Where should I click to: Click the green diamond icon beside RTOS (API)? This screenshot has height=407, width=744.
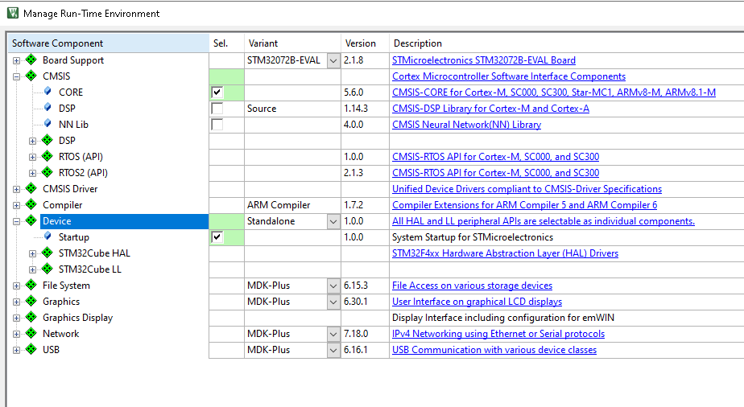48,156
